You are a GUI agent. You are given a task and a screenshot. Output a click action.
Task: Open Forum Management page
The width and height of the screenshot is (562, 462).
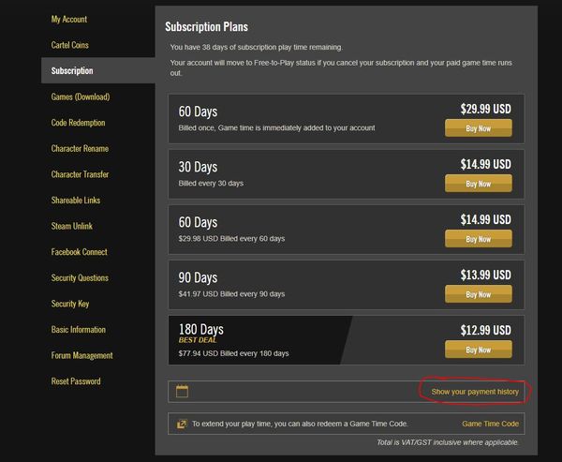coord(82,355)
